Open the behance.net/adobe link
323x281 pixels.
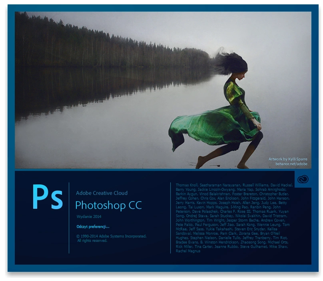[x=291, y=164]
